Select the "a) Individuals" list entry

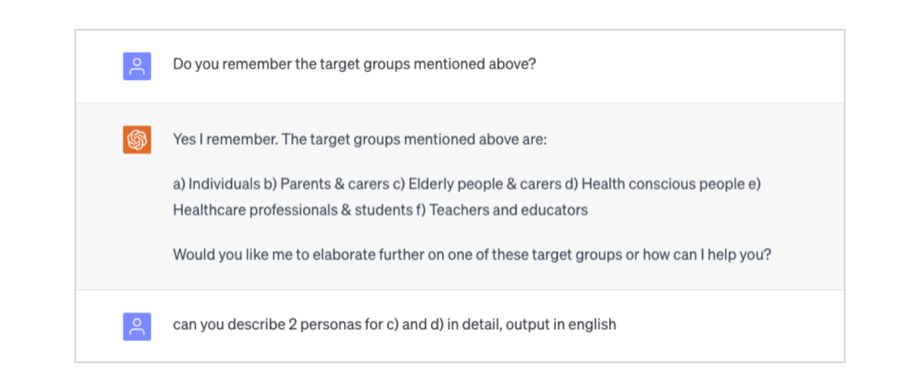pos(217,184)
